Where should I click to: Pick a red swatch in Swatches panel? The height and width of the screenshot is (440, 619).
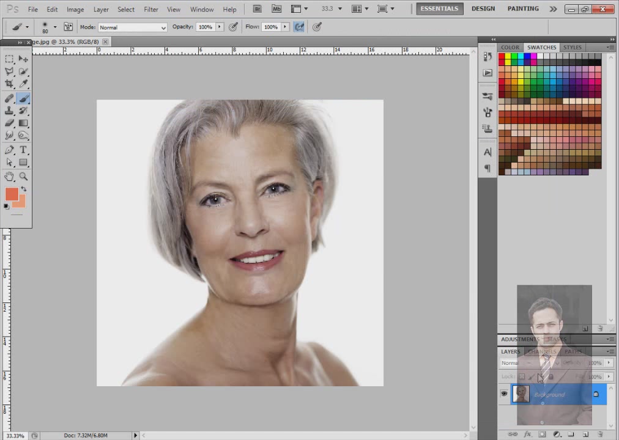click(502, 56)
